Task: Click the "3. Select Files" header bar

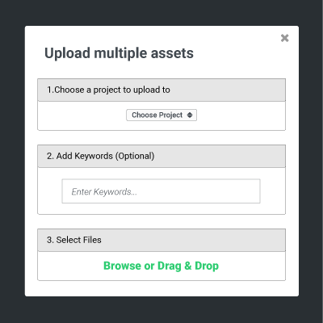Action: [161, 240]
